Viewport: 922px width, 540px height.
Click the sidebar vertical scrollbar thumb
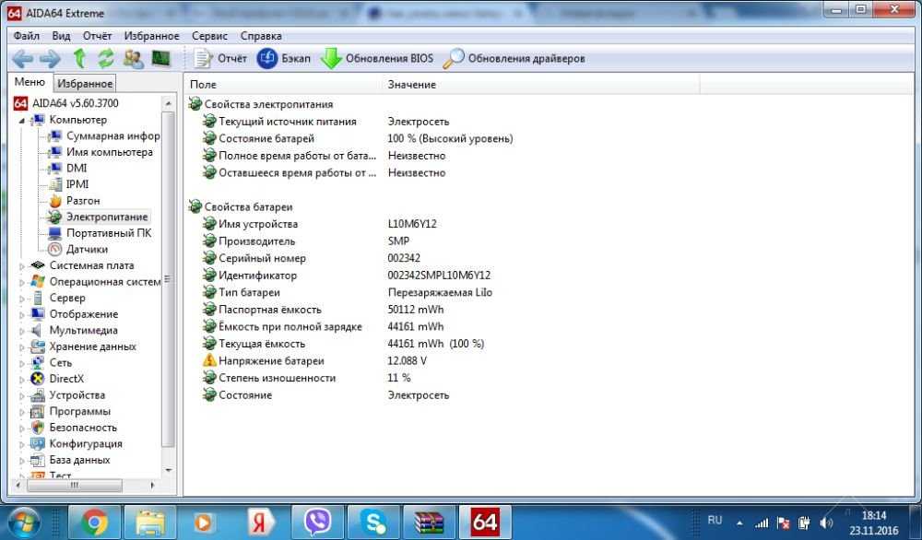pyautogui.click(x=168, y=279)
